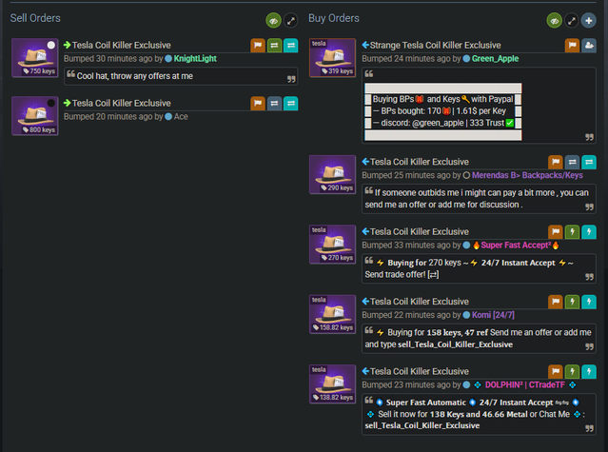
Task: Open DOLPHIN² | CTradeTF user profile
Action: click(525, 385)
